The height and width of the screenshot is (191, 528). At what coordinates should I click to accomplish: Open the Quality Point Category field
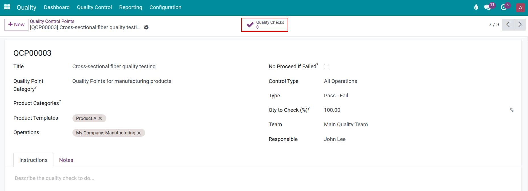pos(165,81)
